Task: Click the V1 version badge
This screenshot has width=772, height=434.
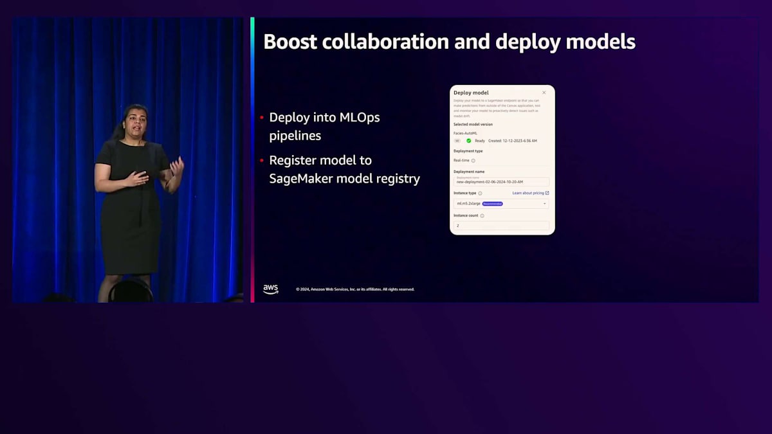Action: pyautogui.click(x=457, y=141)
